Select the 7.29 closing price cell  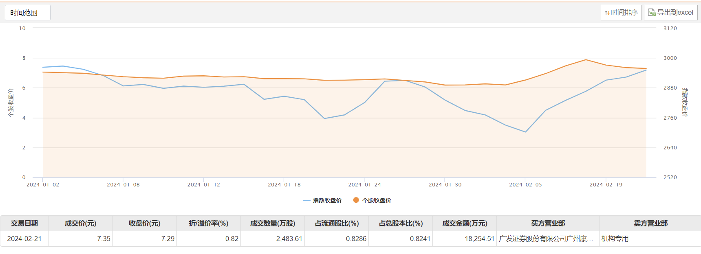[145, 239]
